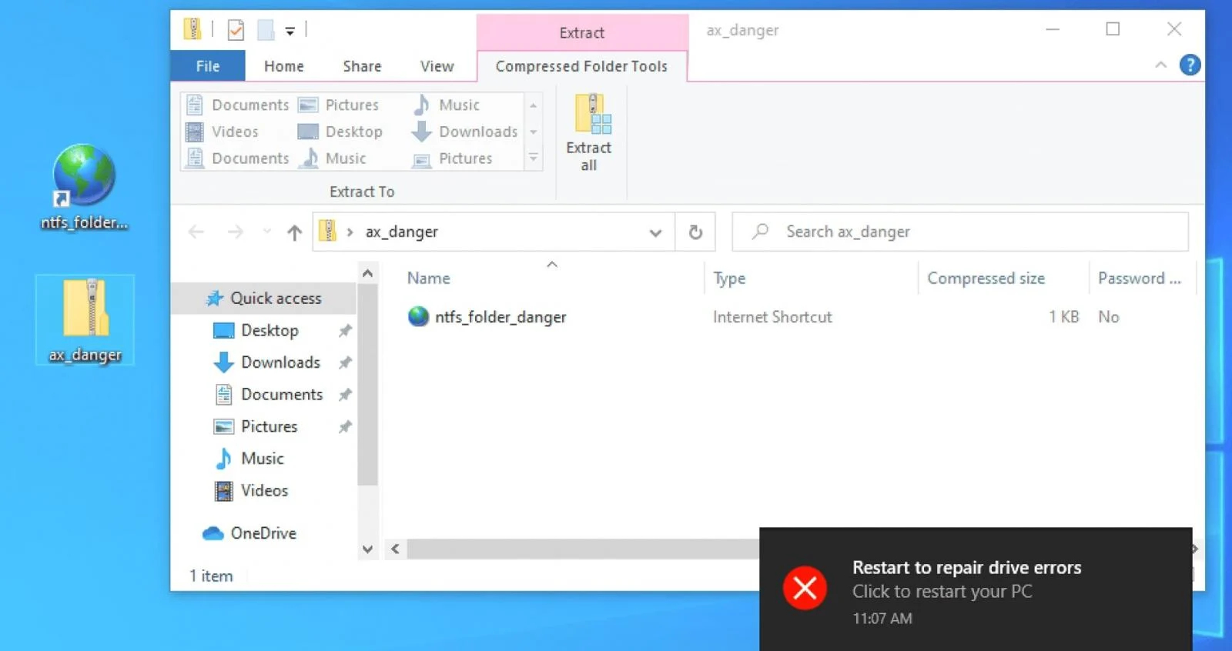
Task: Select Quick access in navigation pane
Action: coord(264,299)
